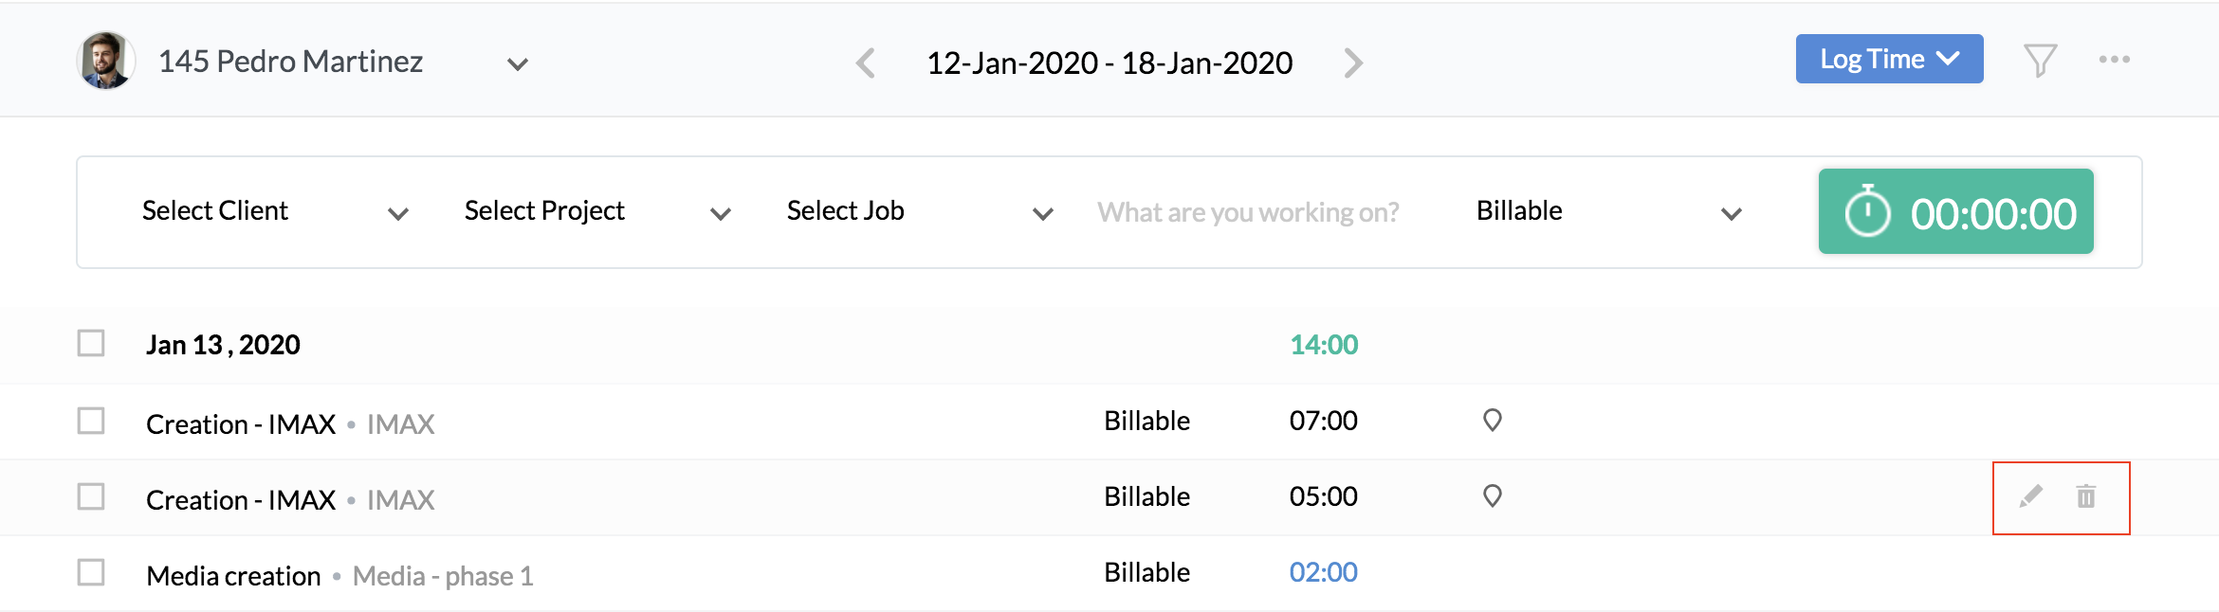
Task: Start the 00:00:00 stopwatch timer
Action: click(1955, 212)
